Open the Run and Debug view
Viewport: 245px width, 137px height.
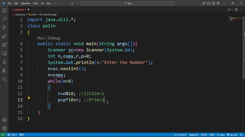tap(4, 36)
